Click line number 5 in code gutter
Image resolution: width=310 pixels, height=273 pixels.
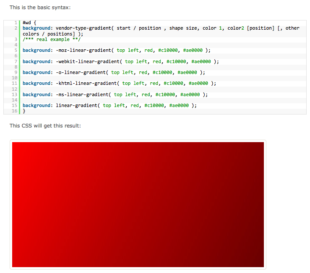16,51
